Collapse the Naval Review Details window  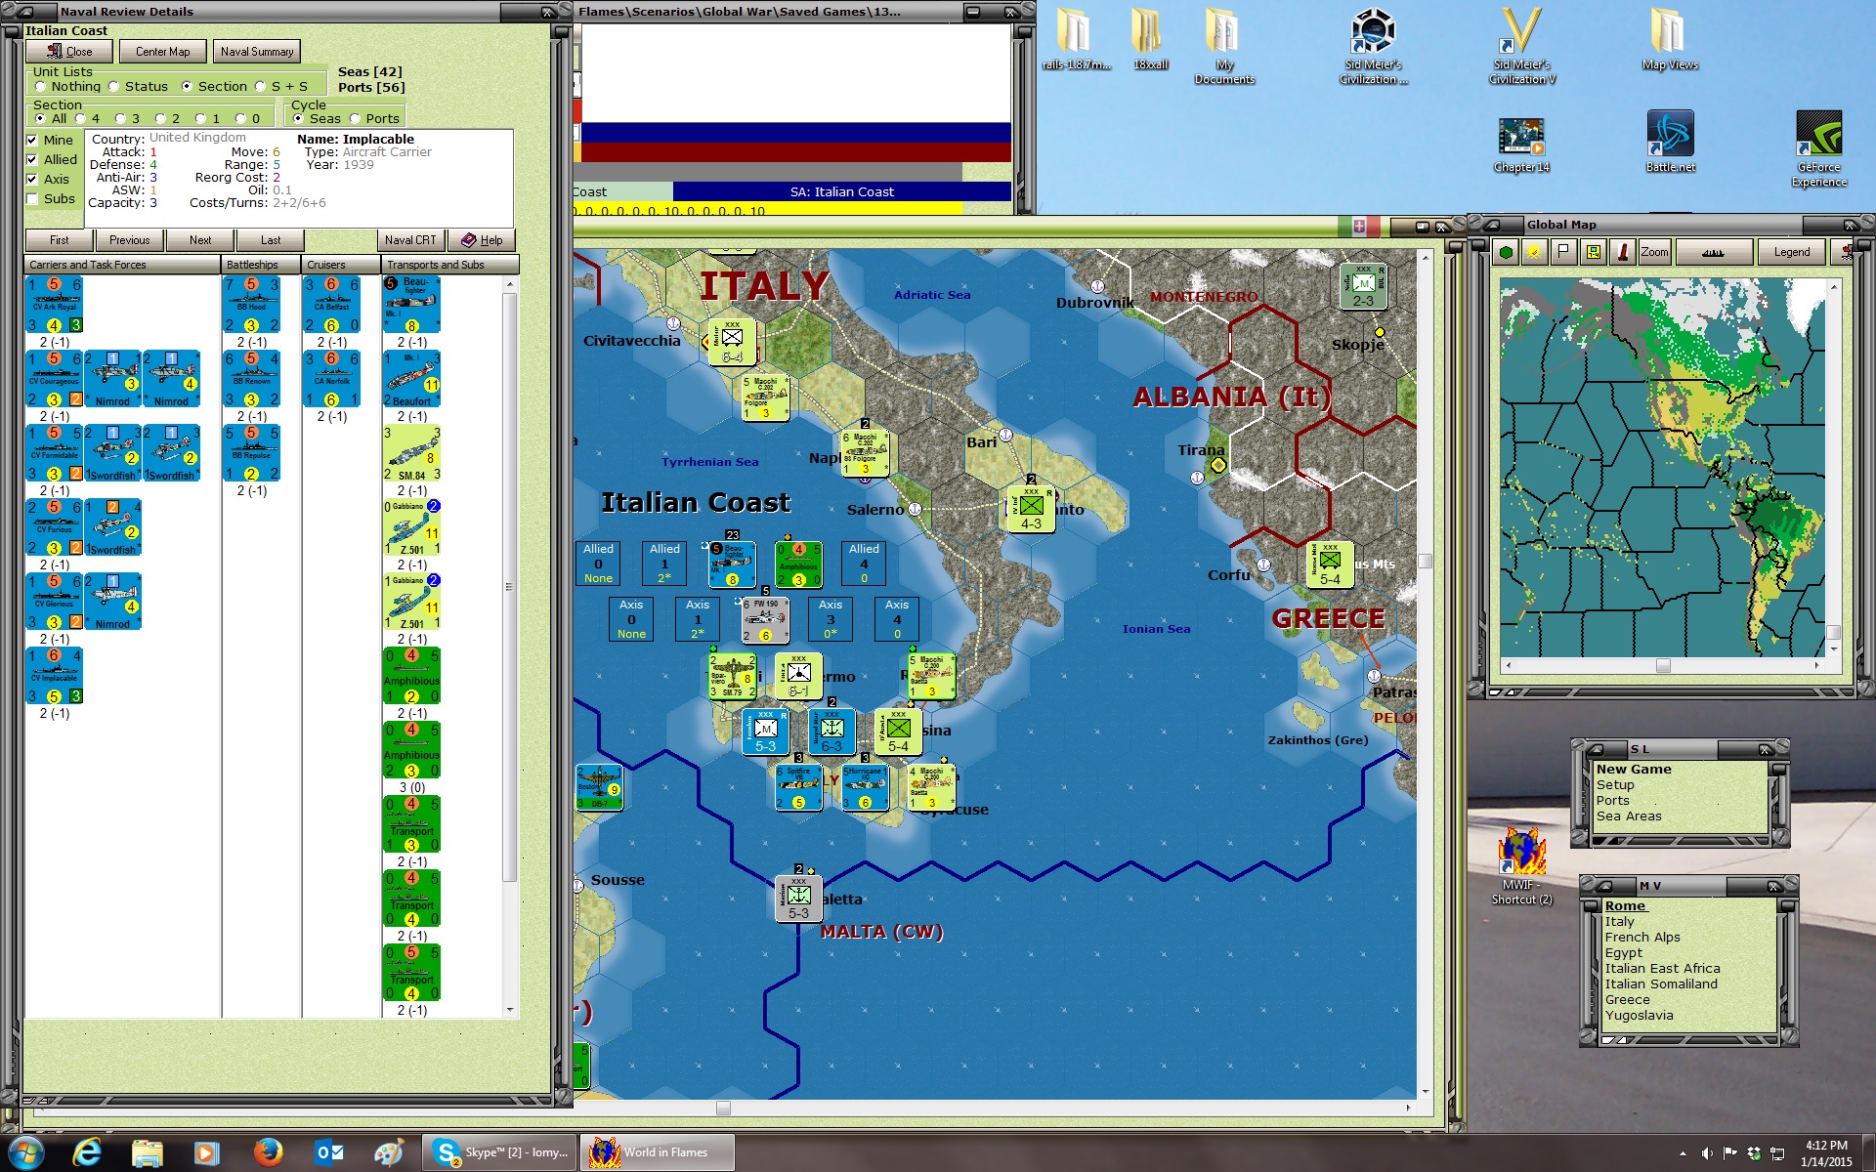[24, 12]
